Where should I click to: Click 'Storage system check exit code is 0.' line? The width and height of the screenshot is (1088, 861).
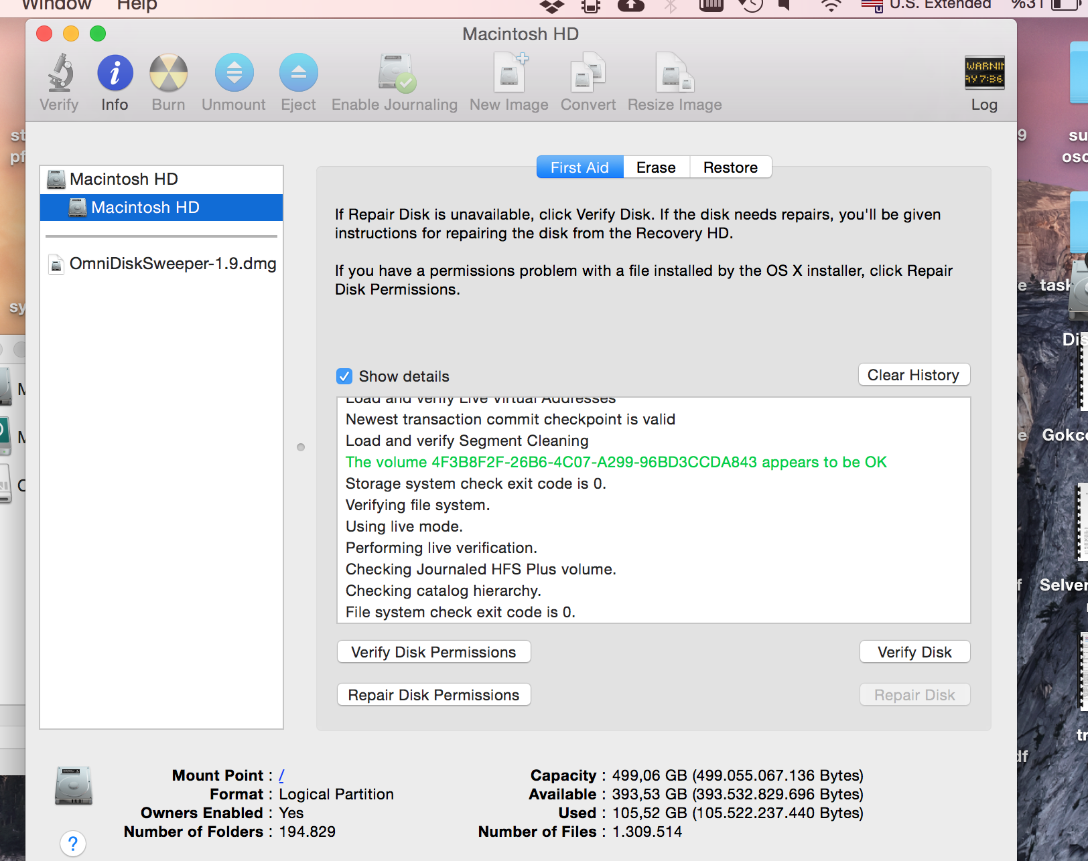476,483
